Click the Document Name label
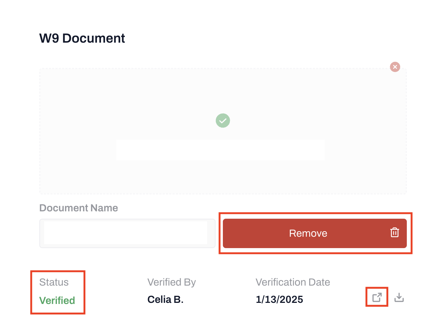This screenshot has width=445, height=333. click(79, 208)
